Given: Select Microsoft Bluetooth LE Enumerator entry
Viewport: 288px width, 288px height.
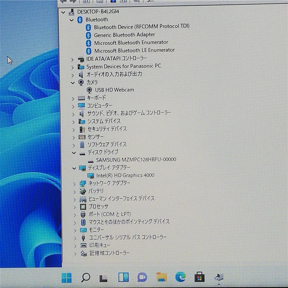Looking at the screenshot, I should pos(134,50).
